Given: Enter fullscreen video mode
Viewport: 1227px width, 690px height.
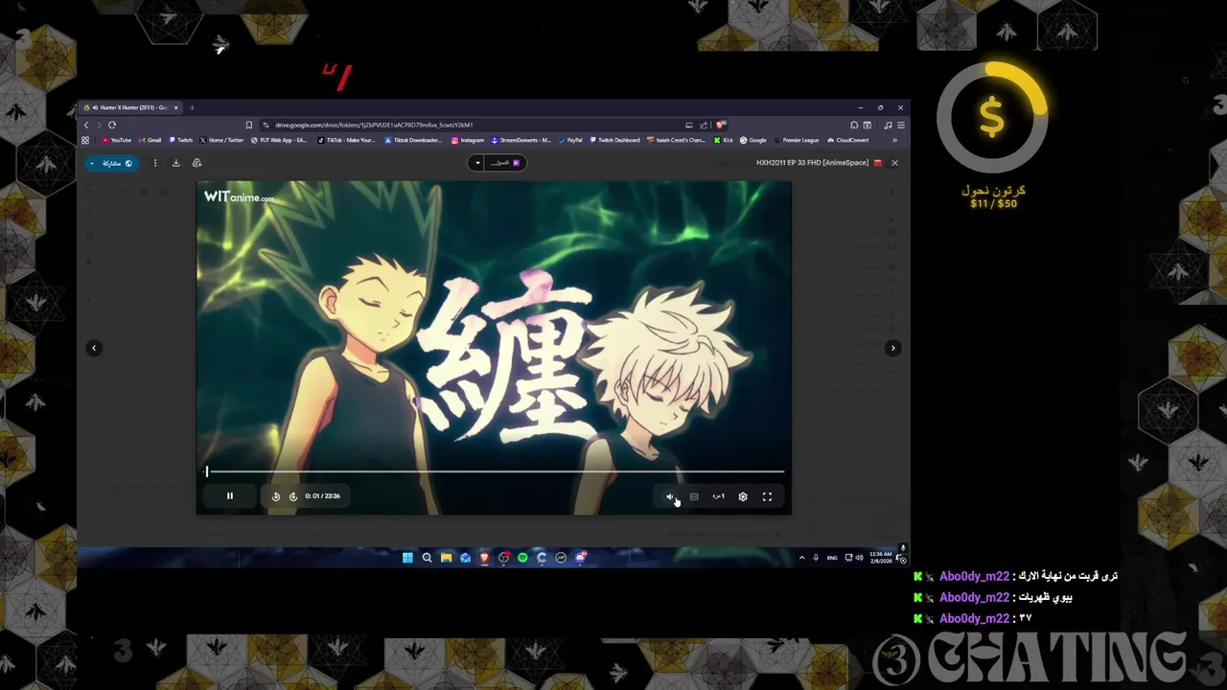Looking at the screenshot, I should tap(767, 496).
